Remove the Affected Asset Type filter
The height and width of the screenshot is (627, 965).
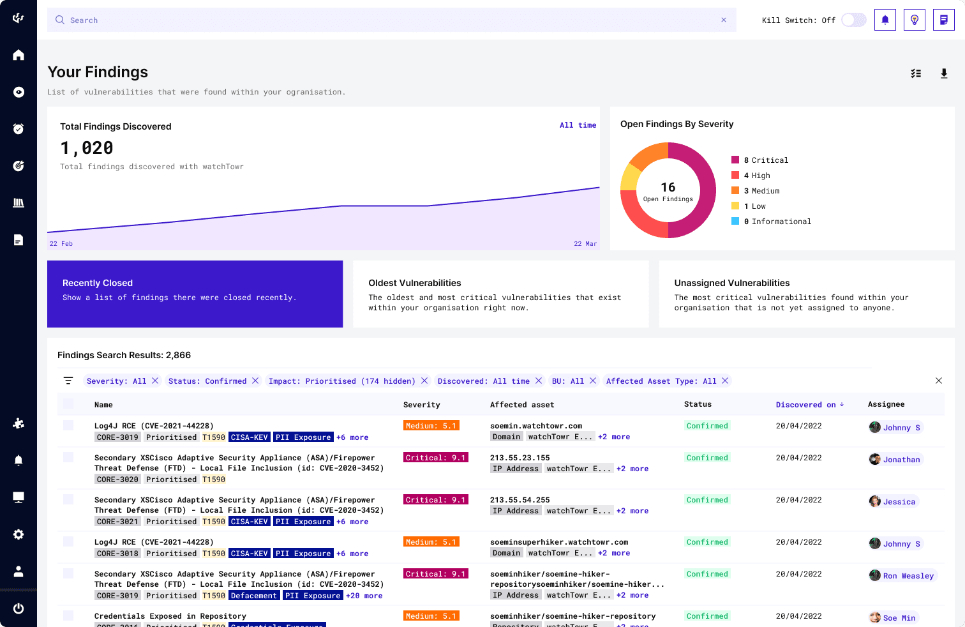click(x=725, y=381)
